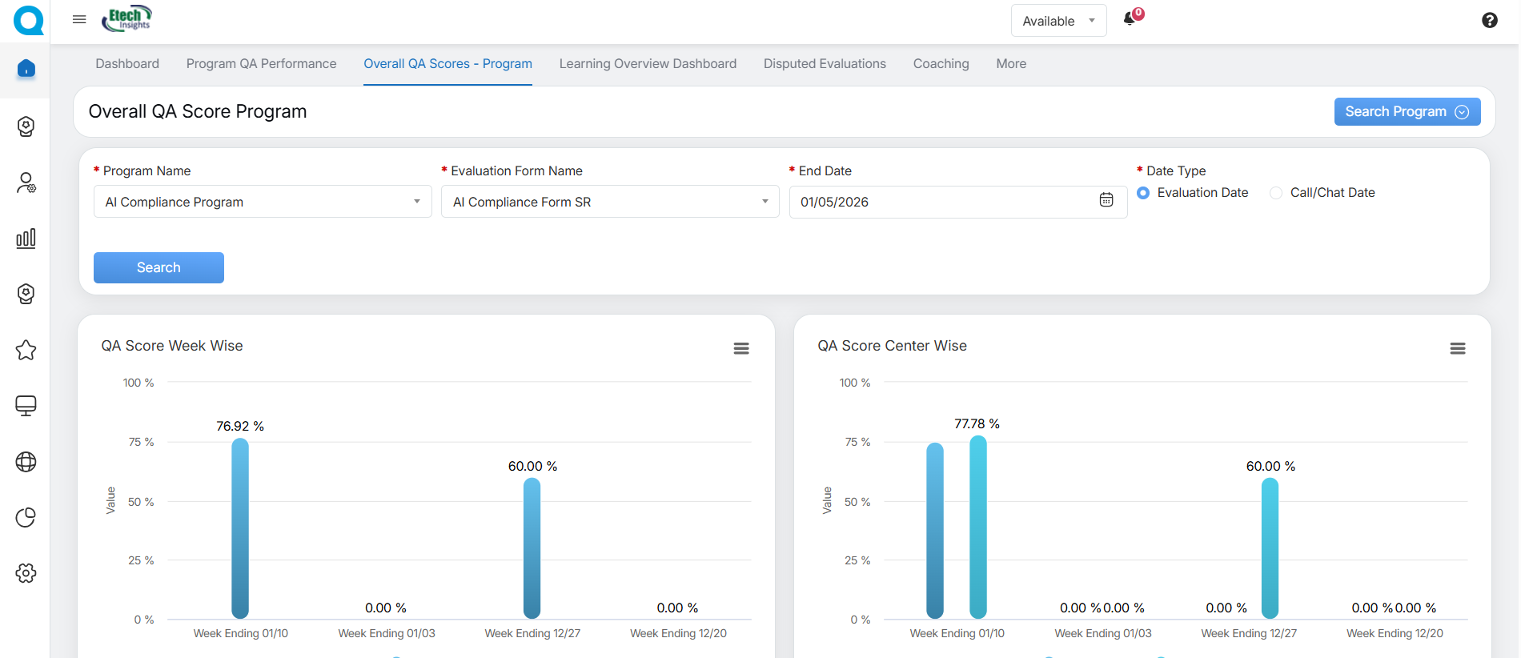The width and height of the screenshot is (1521, 658).
Task: Open the notifications bell icon
Action: click(x=1130, y=18)
